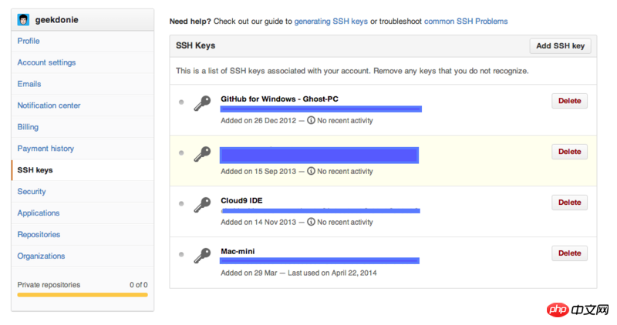Navigate to Organizations in sidebar

[x=41, y=256]
